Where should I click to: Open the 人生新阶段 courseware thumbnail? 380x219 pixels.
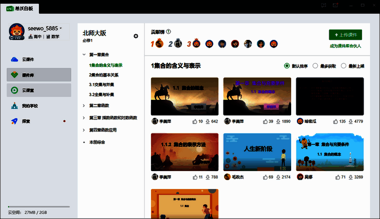pyautogui.click(x=257, y=152)
